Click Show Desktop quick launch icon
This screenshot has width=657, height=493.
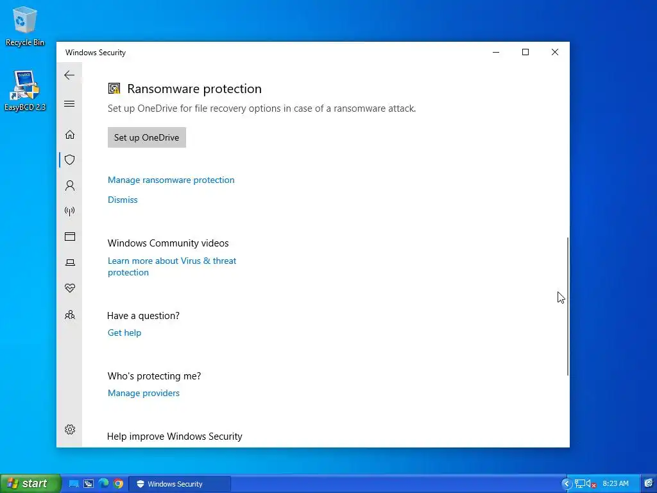[x=74, y=484]
